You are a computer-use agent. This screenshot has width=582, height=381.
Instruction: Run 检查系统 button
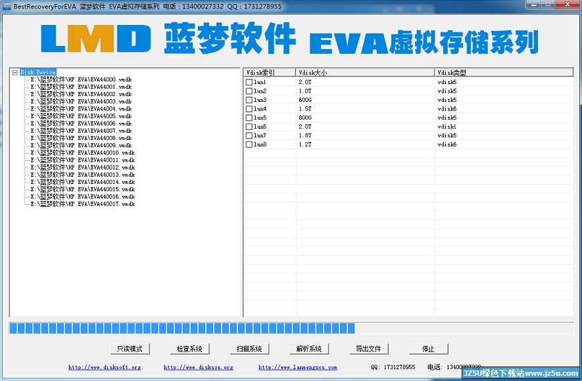click(x=189, y=349)
